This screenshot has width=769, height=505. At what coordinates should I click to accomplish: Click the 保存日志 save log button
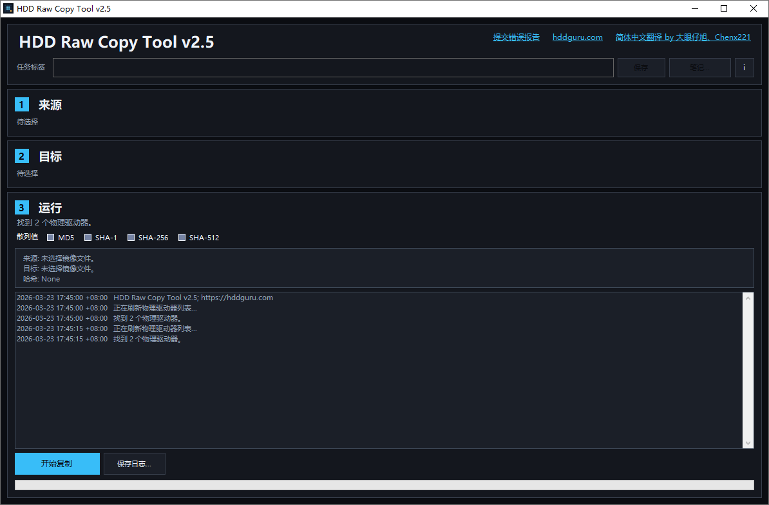tap(134, 464)
